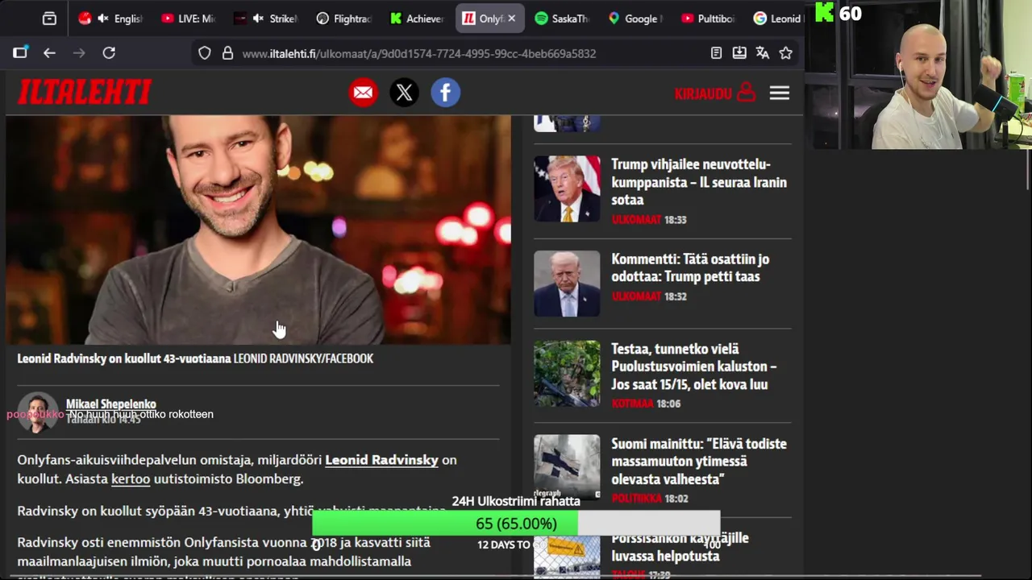Click the streamer webcam overlay
The height and width of the screenshot is (580, 1032).
point(919,75)
